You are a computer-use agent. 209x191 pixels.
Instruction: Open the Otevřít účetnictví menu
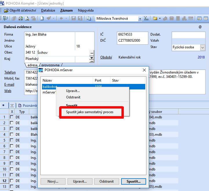point(20,10)
